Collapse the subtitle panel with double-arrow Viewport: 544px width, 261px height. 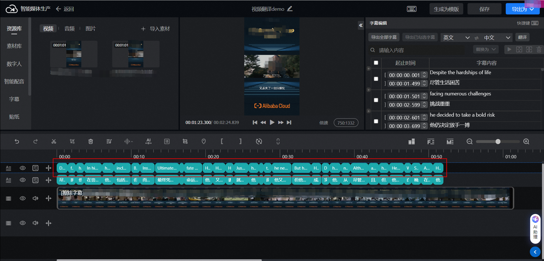pos(361,25)
